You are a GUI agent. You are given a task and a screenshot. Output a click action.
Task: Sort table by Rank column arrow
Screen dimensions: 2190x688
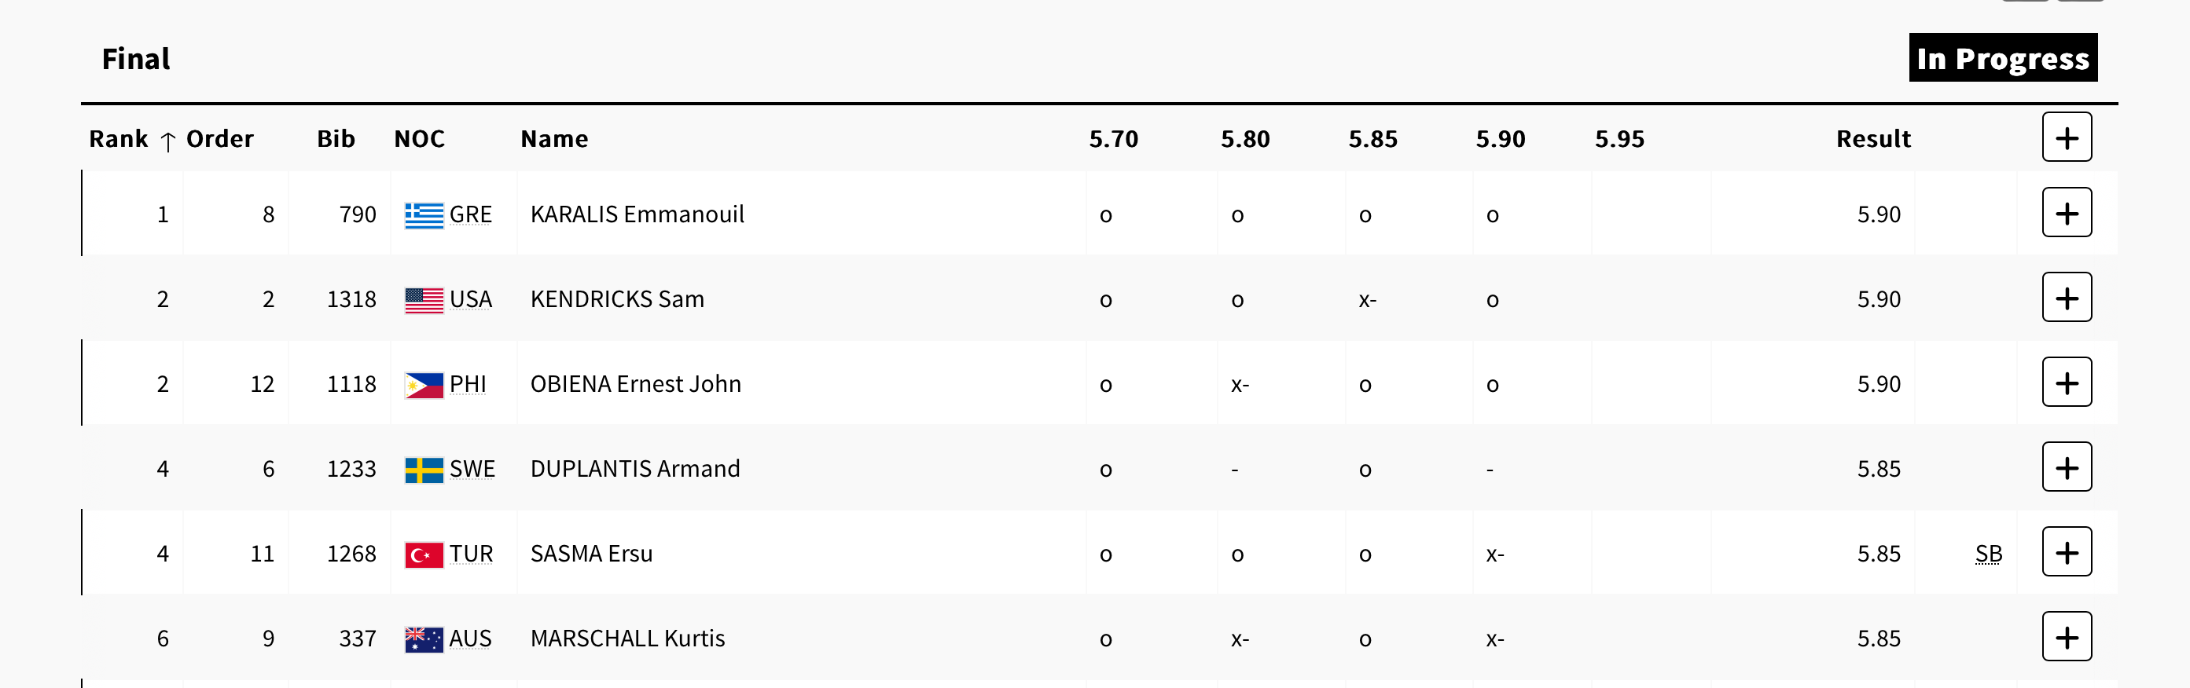168,141
